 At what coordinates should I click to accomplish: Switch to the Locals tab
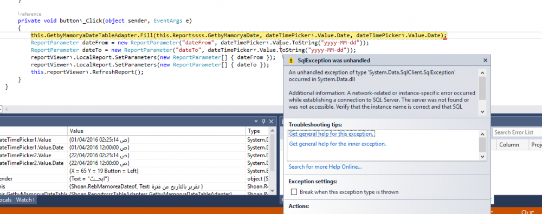[6, 200]
